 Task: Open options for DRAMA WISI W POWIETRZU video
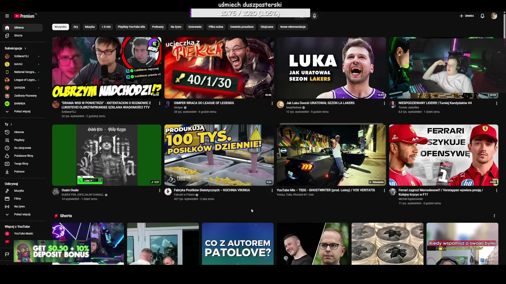click(x=160, y=103)
